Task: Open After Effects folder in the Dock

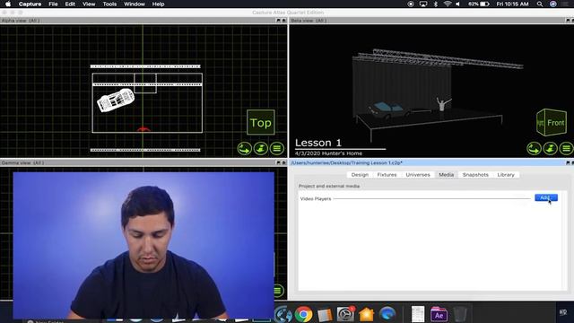Action: coord(439,314)
